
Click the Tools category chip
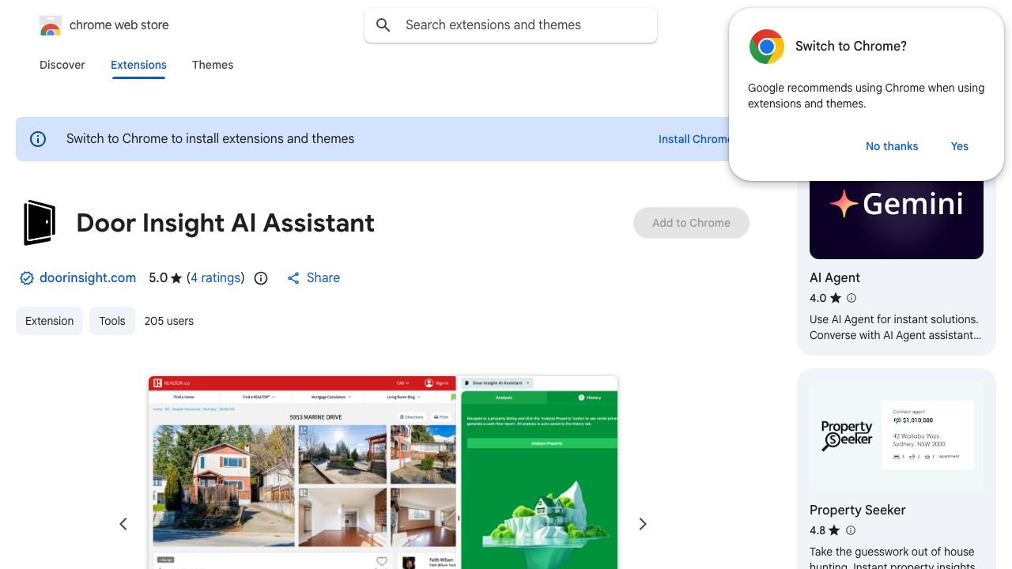[112, 321]
